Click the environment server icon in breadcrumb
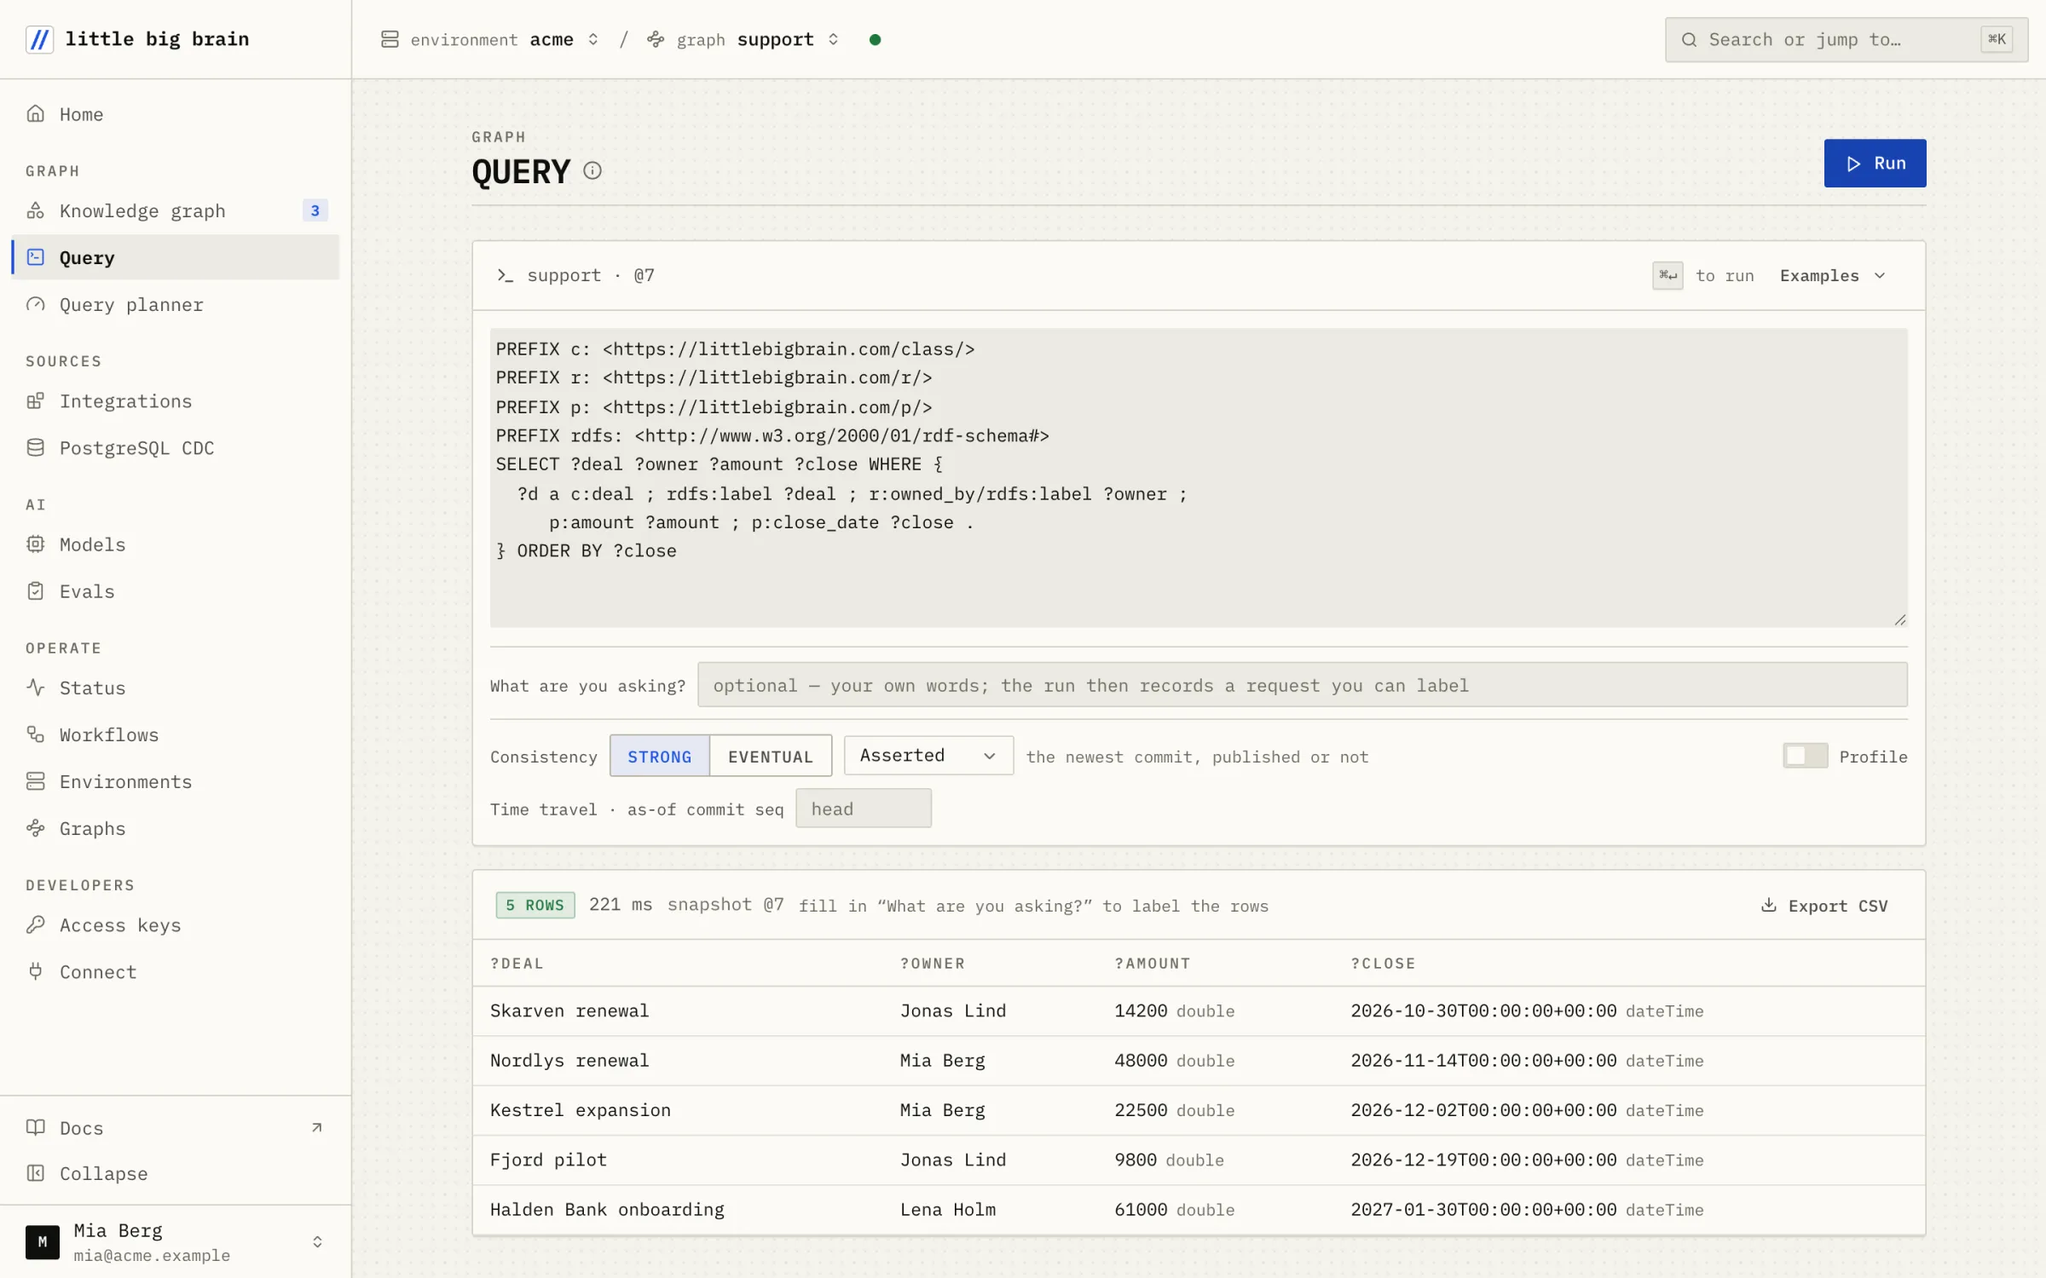Screen dimensions: 2046x1278 point(390,39)
